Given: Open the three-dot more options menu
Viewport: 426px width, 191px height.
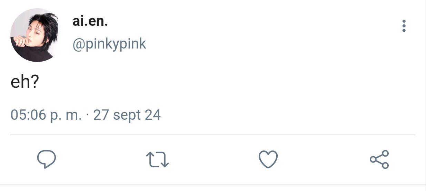Looking at the screenshot, I should coord(404,26).
